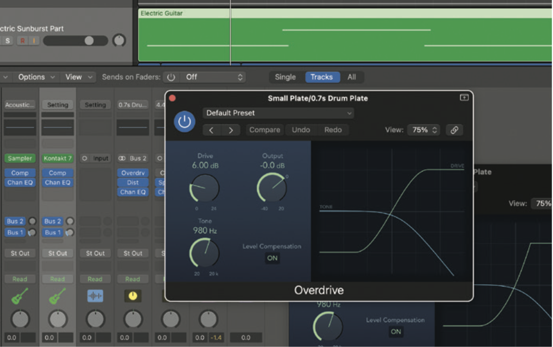Enable Level Compensation in Overdrive

272,258
